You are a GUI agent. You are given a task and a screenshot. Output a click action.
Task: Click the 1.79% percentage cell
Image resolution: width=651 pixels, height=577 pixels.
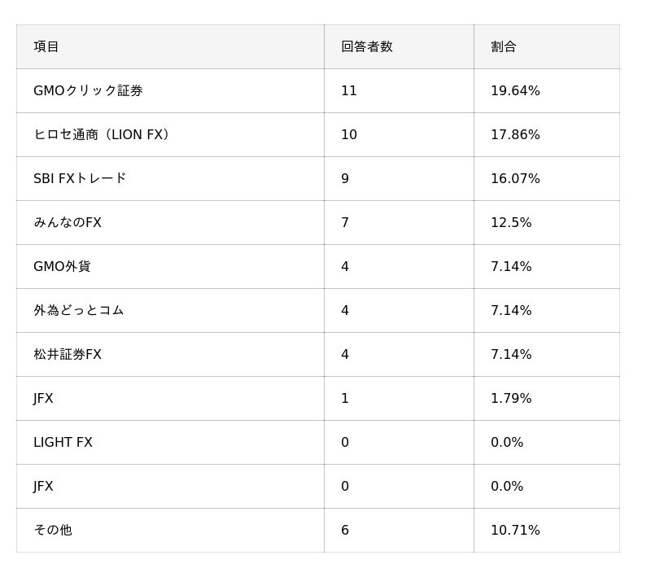pos(511,398)
